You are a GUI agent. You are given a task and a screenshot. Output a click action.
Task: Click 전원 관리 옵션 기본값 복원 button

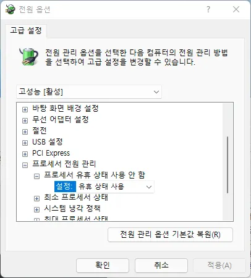click(170, 235)
